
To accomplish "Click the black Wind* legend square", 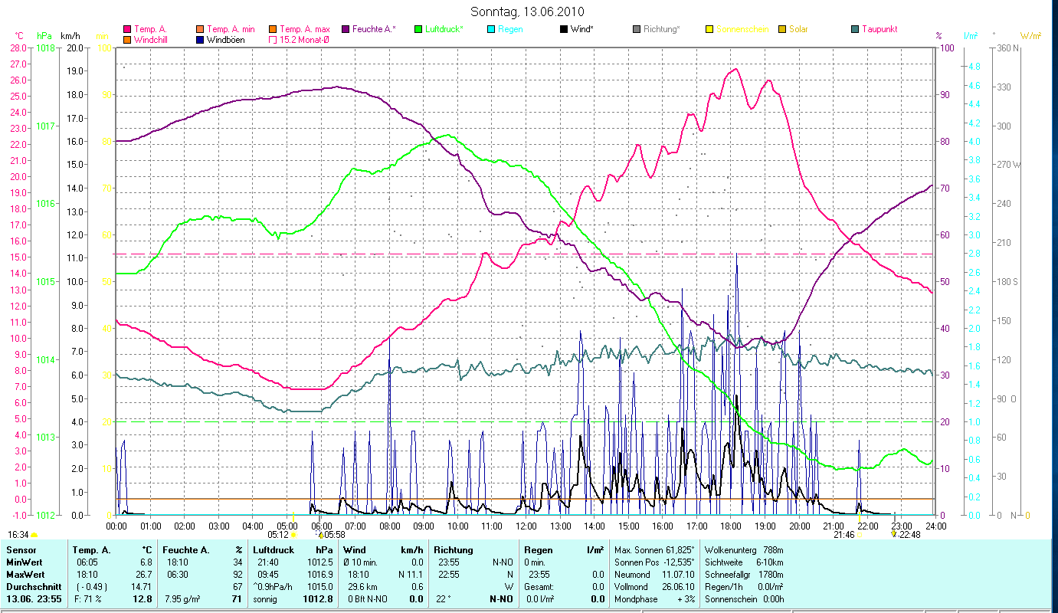I will tap(563, 29).
